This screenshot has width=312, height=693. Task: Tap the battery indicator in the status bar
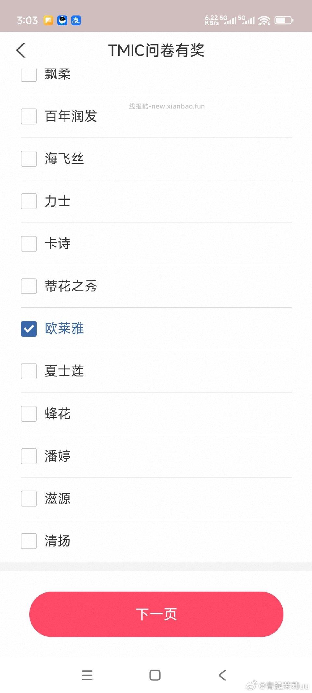pos(282,20)
